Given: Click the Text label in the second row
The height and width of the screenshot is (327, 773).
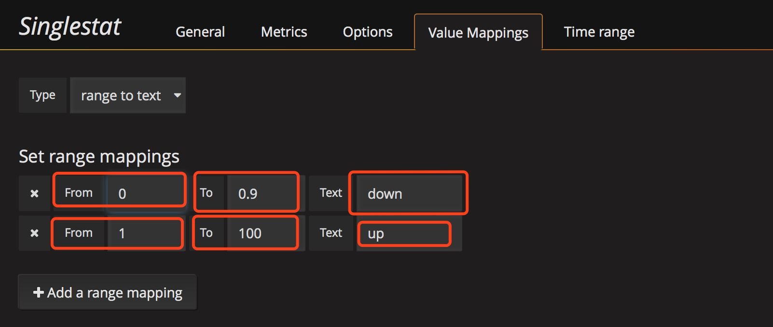Looking at the screenshot, I should coord(331,233).
